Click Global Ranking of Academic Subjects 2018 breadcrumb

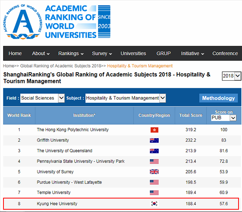point(61,66)
